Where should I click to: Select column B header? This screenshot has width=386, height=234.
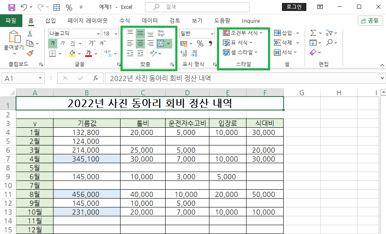tap(87, 93)
